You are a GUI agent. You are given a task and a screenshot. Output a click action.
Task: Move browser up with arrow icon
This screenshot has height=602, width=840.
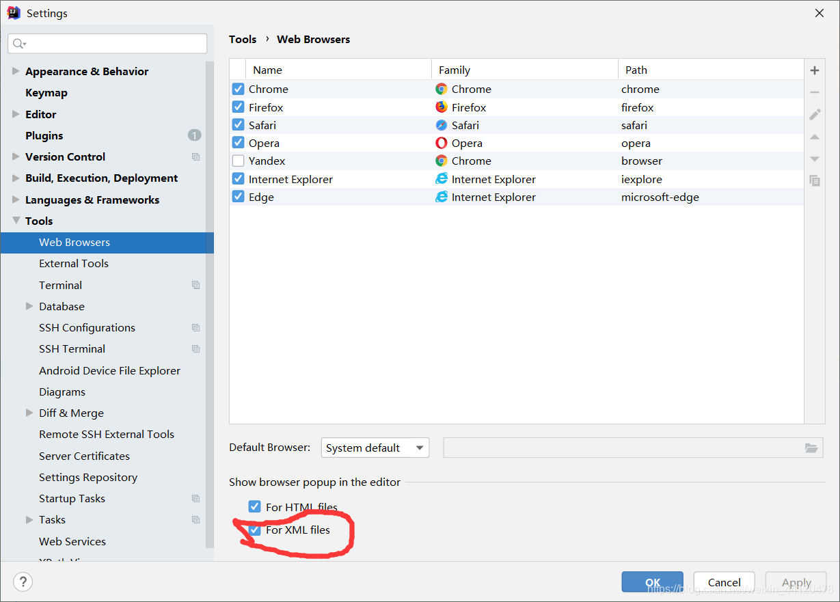tap(815, 137)
